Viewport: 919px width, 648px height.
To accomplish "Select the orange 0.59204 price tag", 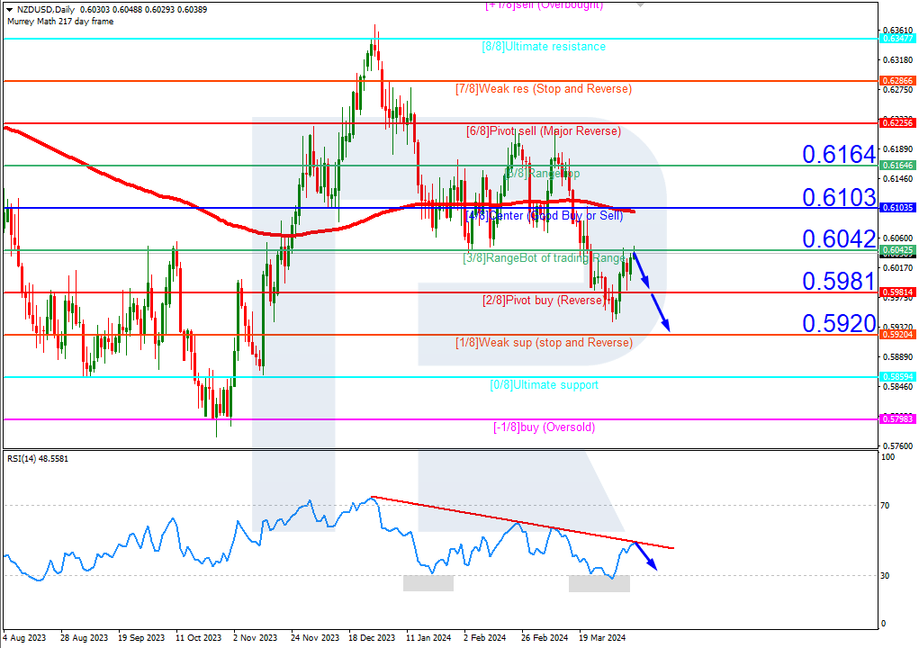I will (896, 334).
